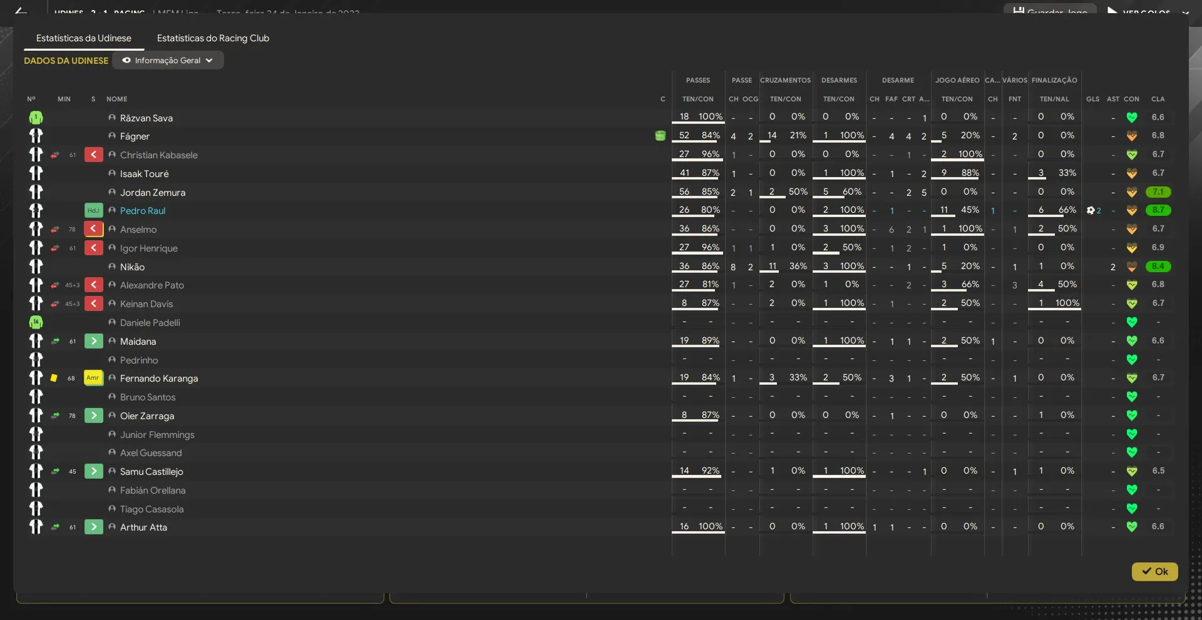
Task: Sort by the NOME column header
Action: point(116,99)
